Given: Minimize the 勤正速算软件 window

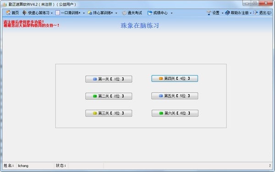Looking at the screenshot, I should click(x=247, y=3).
